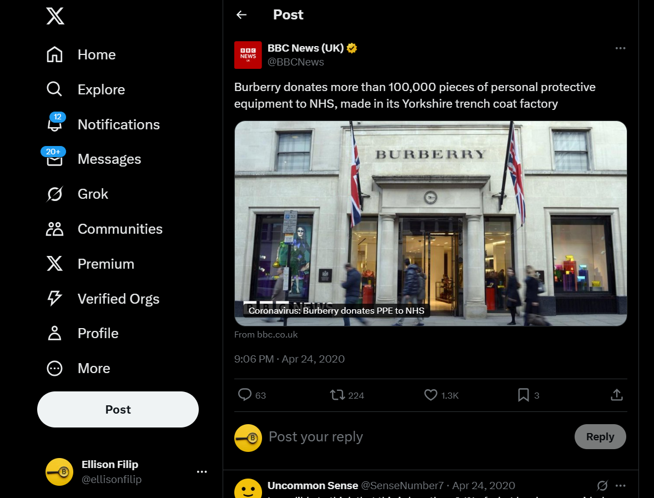
Task: Click the X logo at top left
Action: [55, 16]
